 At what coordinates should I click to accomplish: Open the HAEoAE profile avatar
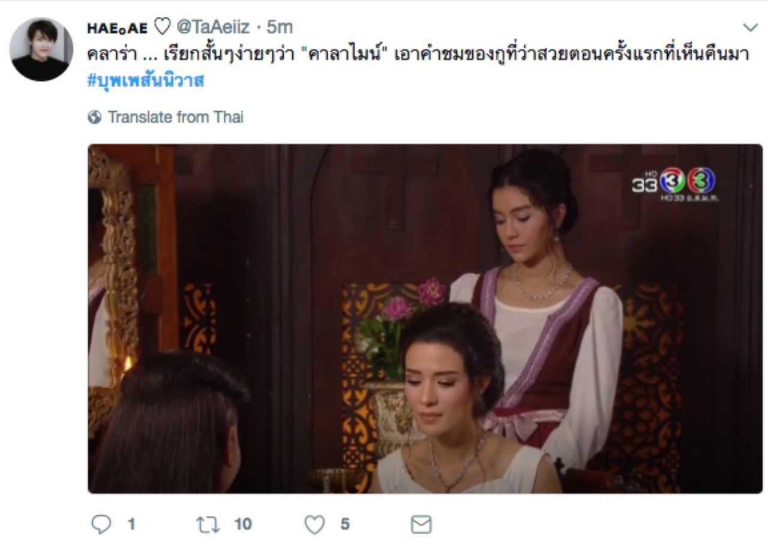click(42, 49)
